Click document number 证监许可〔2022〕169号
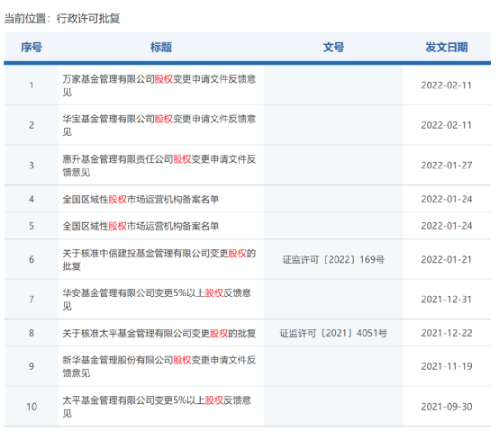Screen dimensions: 499x440 coord(333,260)
